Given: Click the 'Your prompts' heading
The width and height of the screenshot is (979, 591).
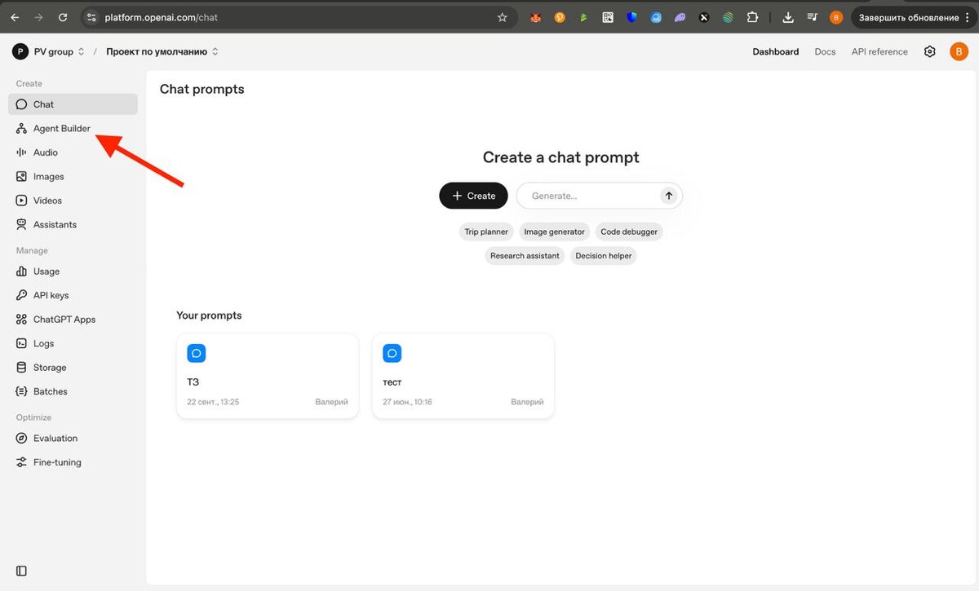Looking at the screenshot, I should 209,315.
